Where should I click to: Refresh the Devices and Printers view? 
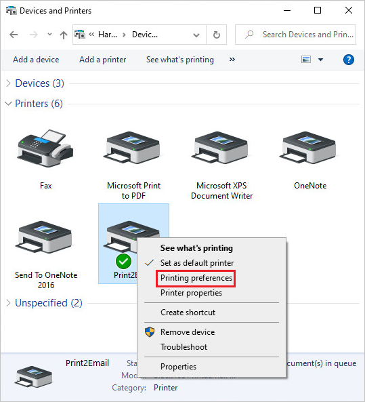217,35
